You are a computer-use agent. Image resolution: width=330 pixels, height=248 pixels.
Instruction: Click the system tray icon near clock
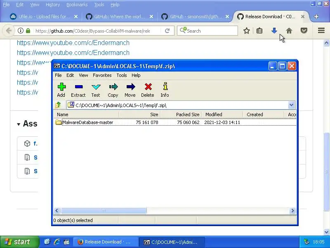[x=306, y=242]
